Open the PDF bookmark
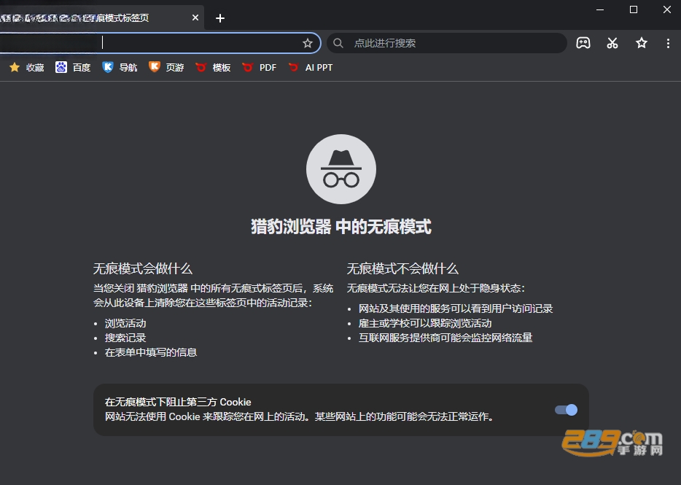 (x=260, y=67)
